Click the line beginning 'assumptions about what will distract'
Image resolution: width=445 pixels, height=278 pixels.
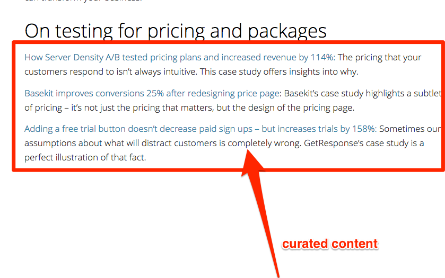224,143
